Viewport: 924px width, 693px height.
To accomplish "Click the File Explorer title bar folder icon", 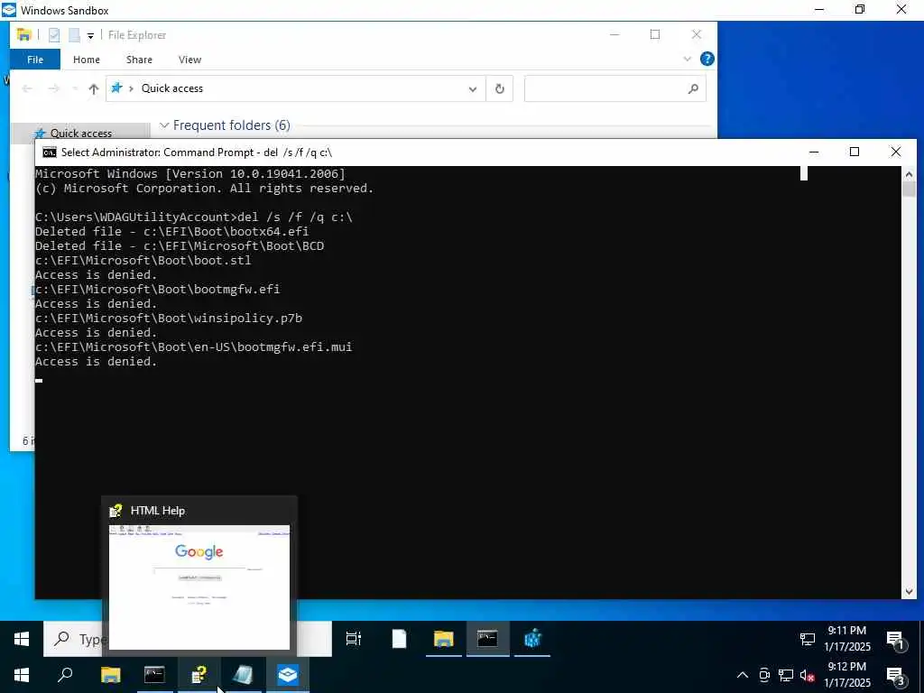I will 23,35.
